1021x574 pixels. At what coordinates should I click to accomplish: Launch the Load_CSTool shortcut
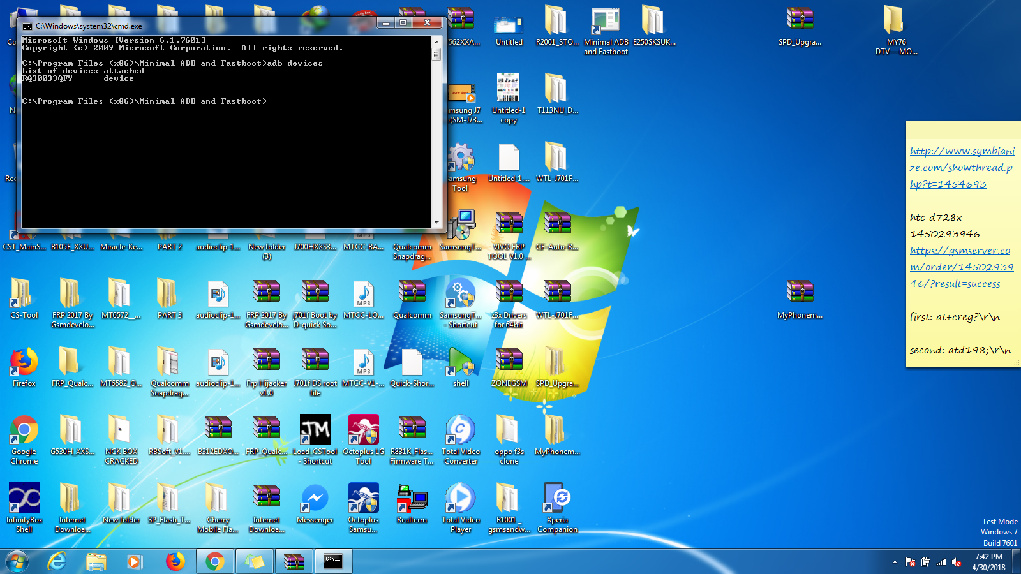pyautogui.click(x=315, y=439)
